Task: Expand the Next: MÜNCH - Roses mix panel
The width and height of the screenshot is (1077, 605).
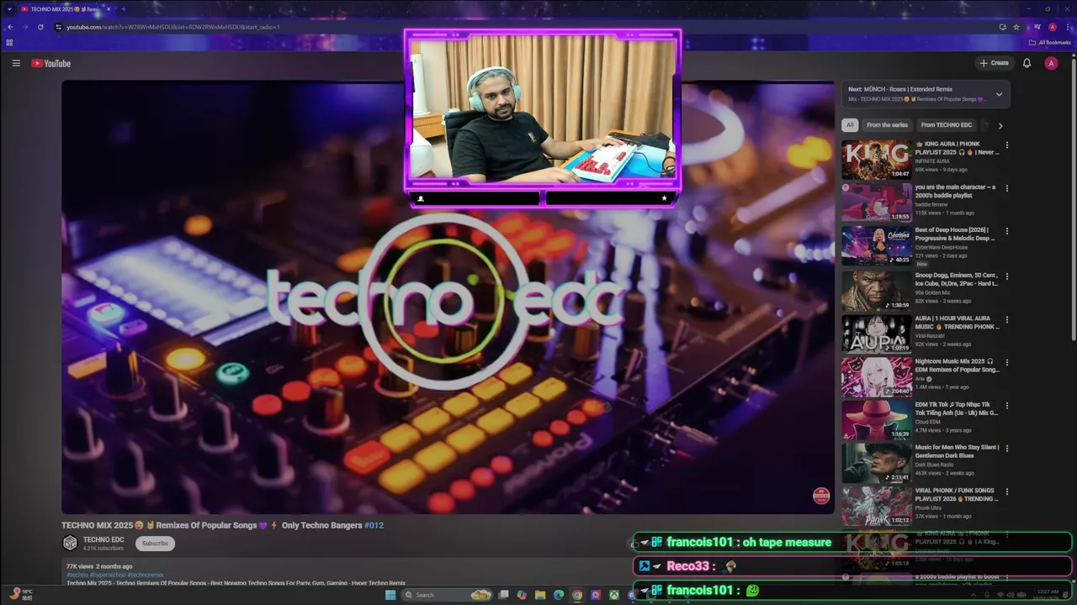Action: click(999, 94)
